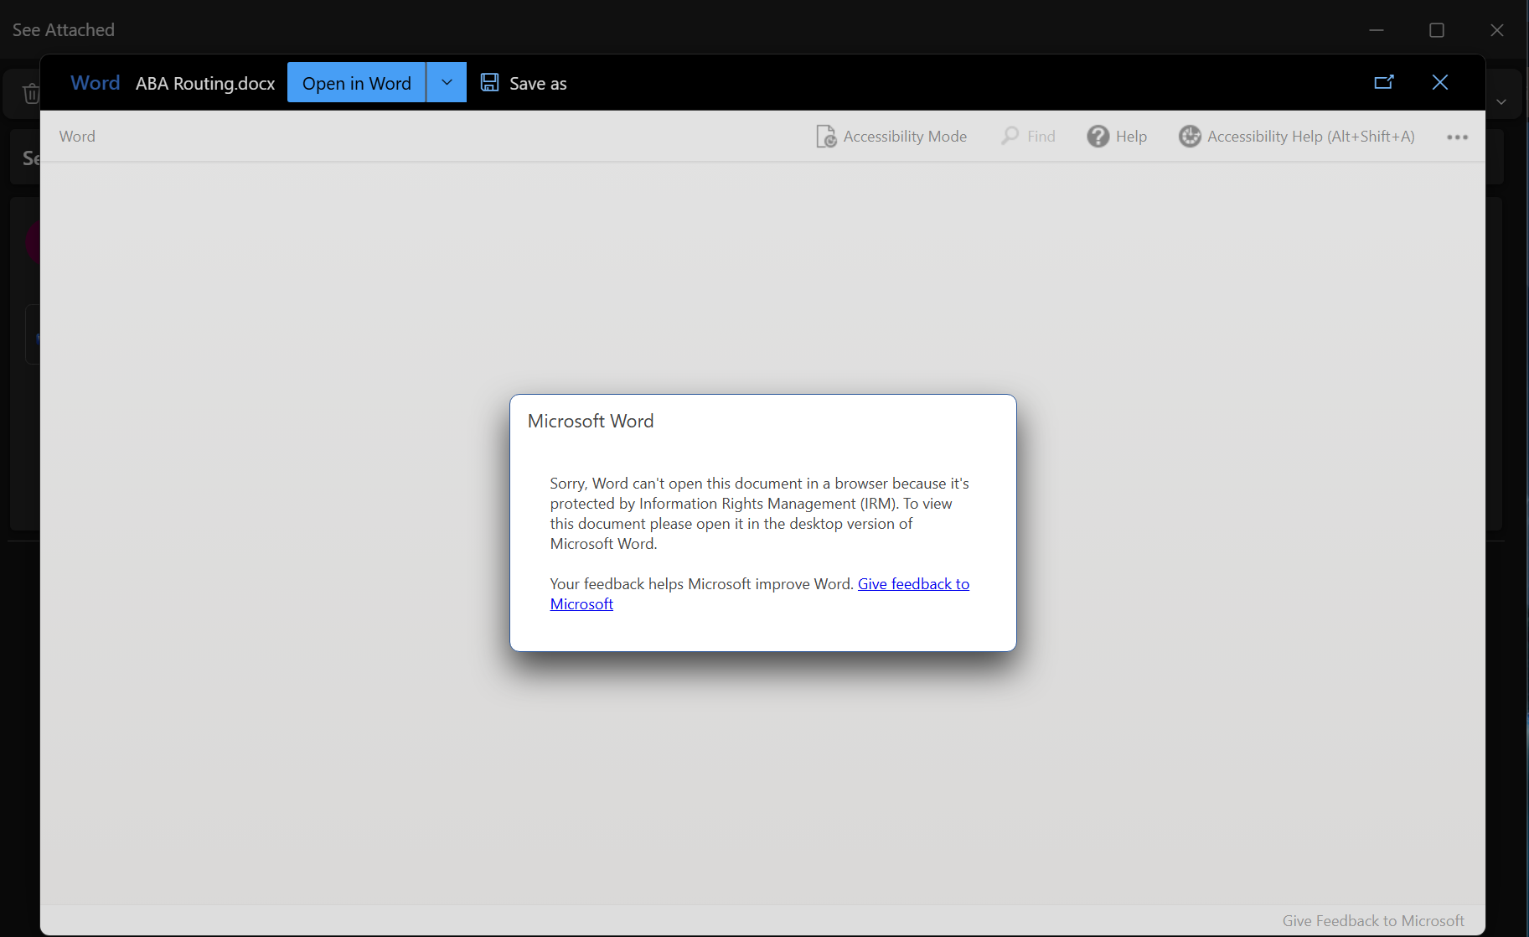This screenshot has width=1529, height=937.
Task: Expand the Open in Word dropdown arrow
Action: coord(447,82)
